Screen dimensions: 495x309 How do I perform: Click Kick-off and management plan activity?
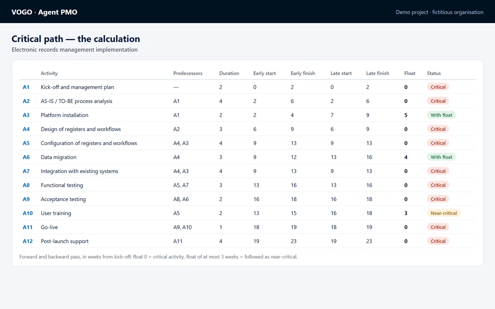[x=77, y=87]
